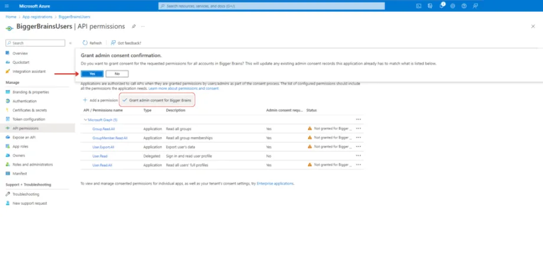The image size is (543, 262).
Task: Pin the API permissions blade
Action: (133, 27)
